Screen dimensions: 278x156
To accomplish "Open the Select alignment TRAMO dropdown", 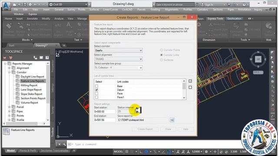I will click(x=119, y=59).
